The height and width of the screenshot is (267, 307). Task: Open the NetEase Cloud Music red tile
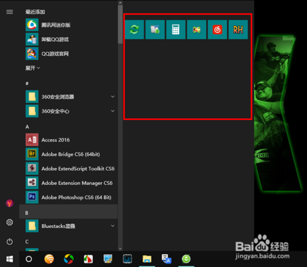[x=217, y=29]
